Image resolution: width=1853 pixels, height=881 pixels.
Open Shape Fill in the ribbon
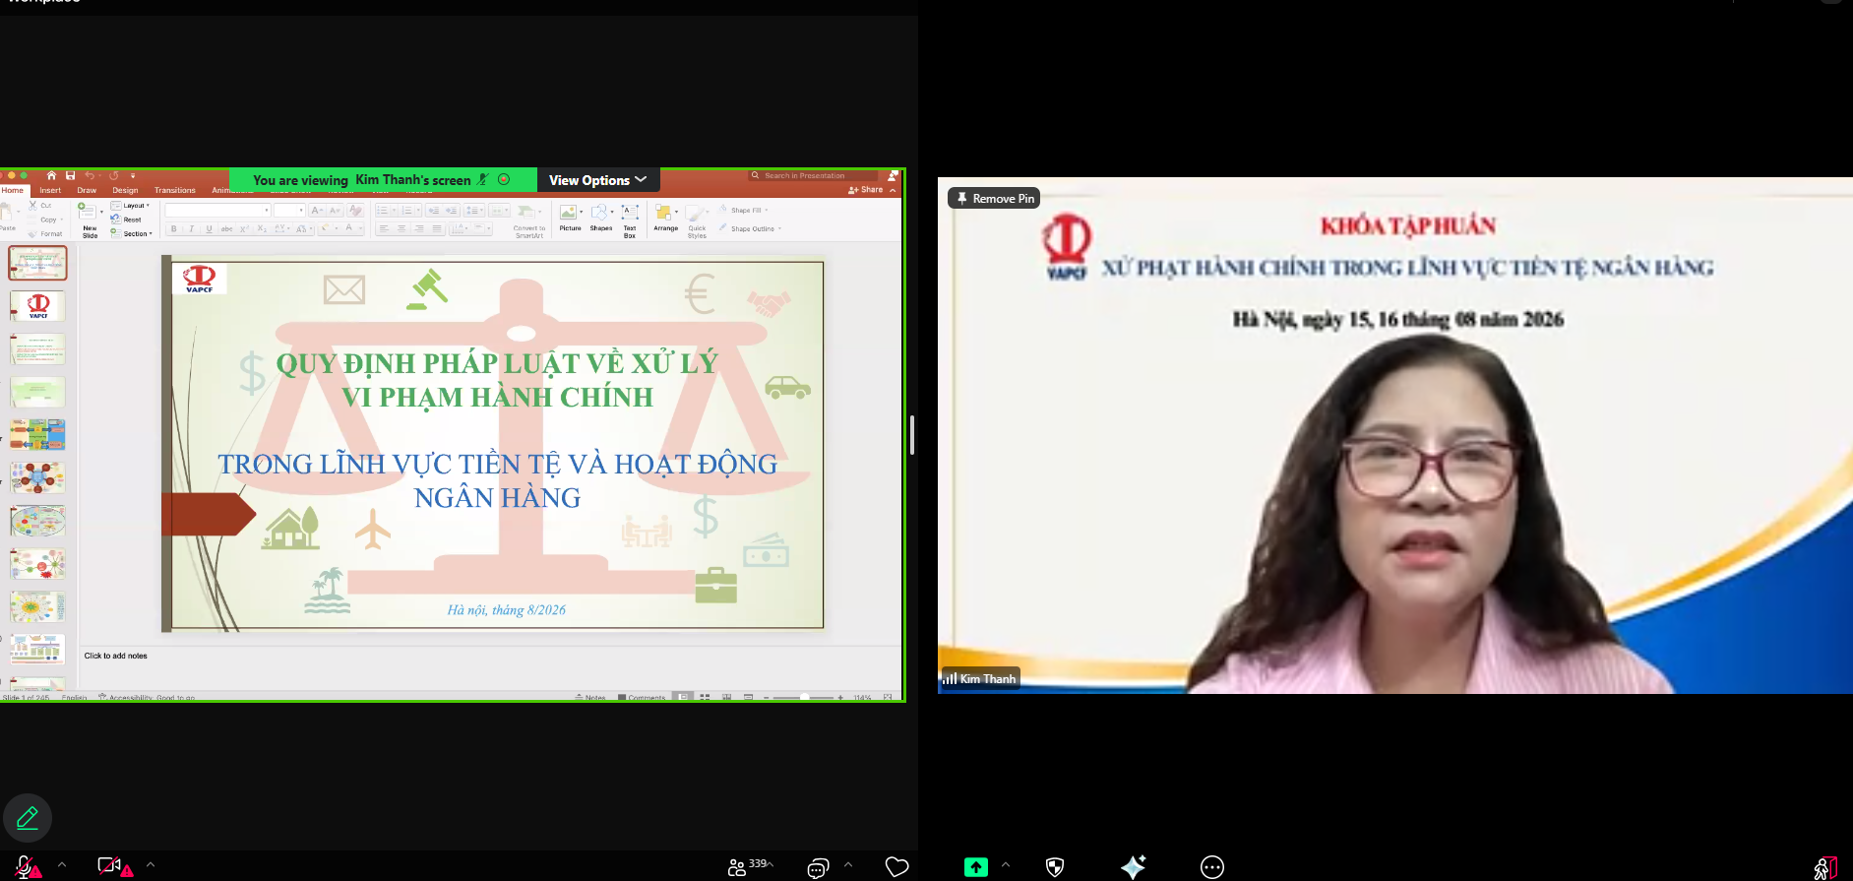(x=743, y=210)
